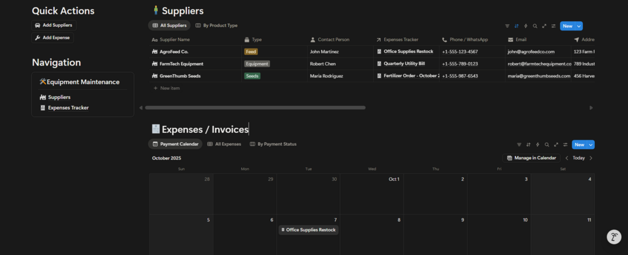The image size is (628, 255).
Task: Open automations lightning icon in Suppliers toolbar
Action: pos(526,26)
